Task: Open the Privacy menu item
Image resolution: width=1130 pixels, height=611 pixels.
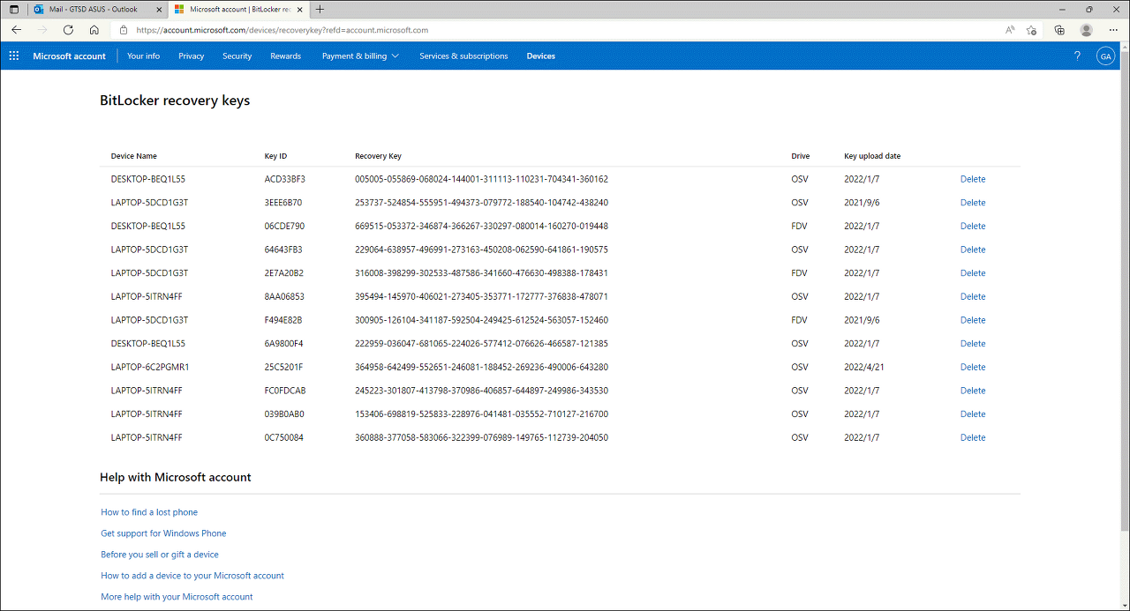Action: (192, 56)
